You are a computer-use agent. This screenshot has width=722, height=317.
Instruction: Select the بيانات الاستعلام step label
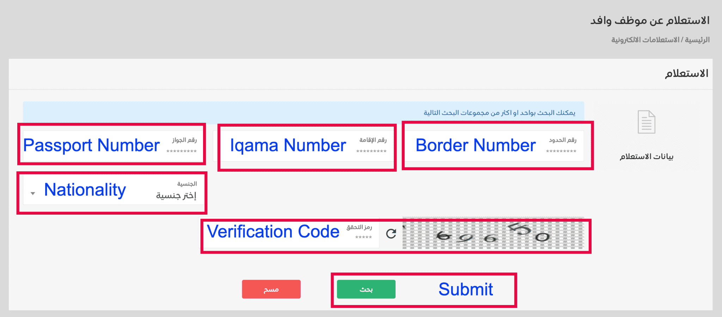(646, 156)
